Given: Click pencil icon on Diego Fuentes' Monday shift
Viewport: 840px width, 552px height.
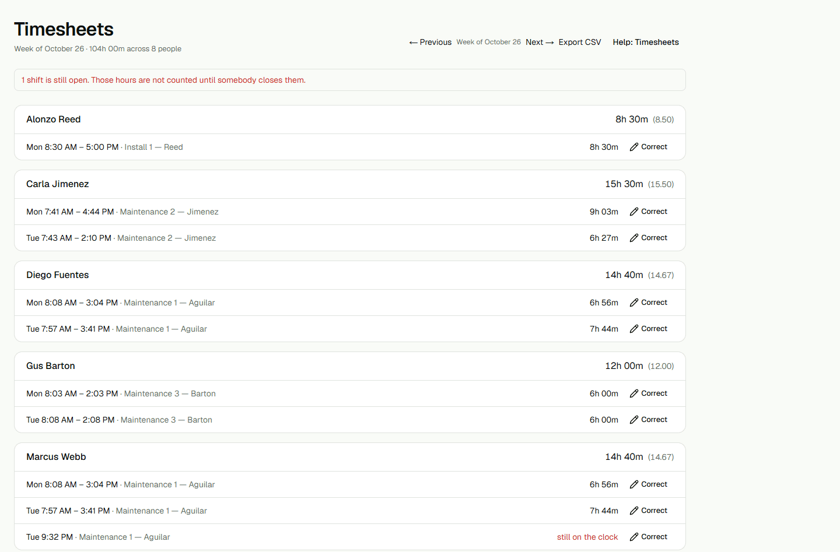Looking at the screenshot, I should pyautogui.click(x=634, y=303).
